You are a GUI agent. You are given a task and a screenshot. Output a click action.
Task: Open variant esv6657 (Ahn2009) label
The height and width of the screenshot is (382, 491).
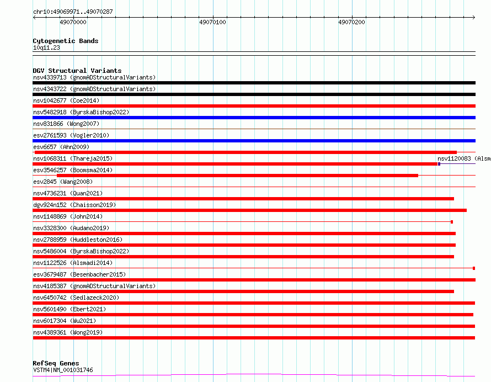pos(61,147)
